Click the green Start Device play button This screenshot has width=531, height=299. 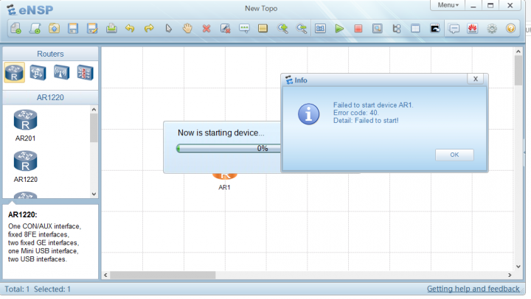pyautogui.click(x=339, y=29)
